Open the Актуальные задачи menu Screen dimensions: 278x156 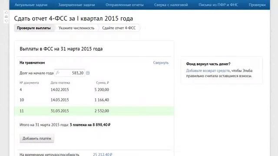pyautogui.click(x=31, y=5)
